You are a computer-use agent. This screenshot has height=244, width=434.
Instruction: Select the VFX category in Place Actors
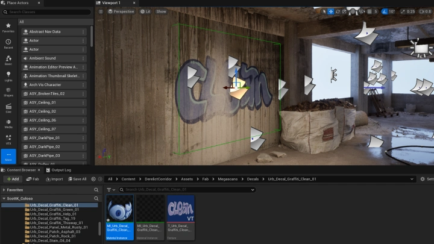(8, 140)
